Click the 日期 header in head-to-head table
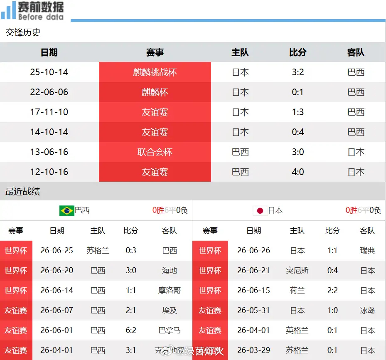This screenshot has width=386, height=360. pos(49,52)
